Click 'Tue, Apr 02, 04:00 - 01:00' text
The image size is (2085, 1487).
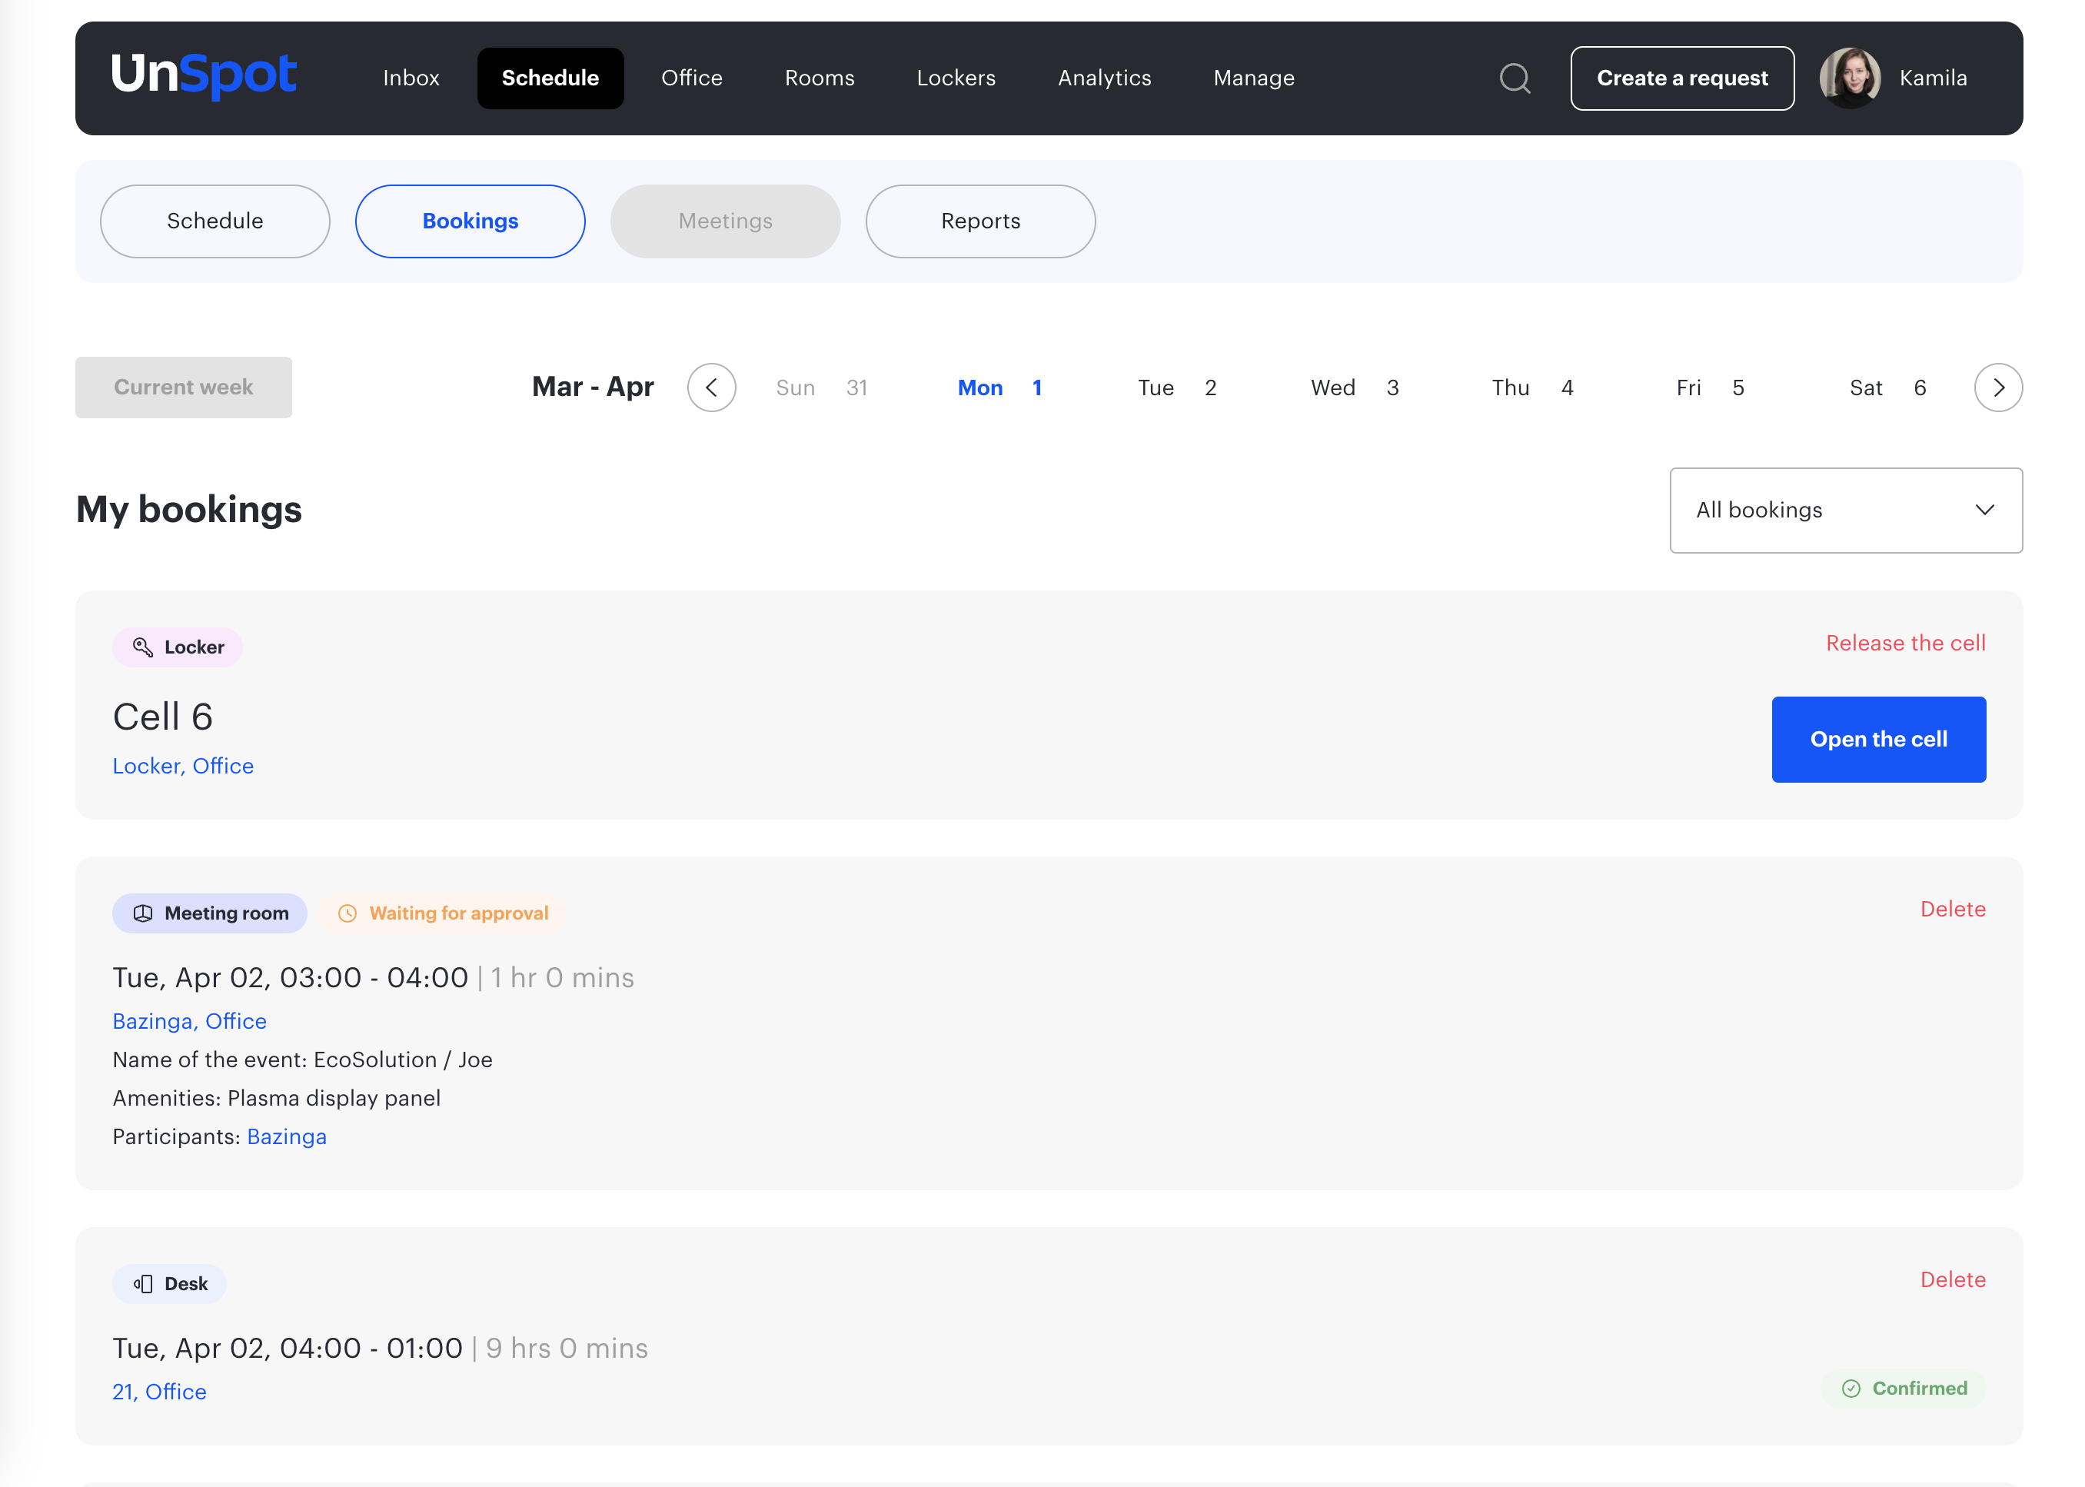(288, 1348)
